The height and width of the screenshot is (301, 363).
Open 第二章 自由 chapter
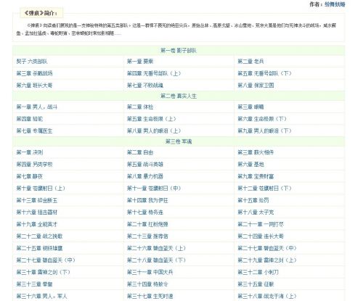[x=140, y=152]
